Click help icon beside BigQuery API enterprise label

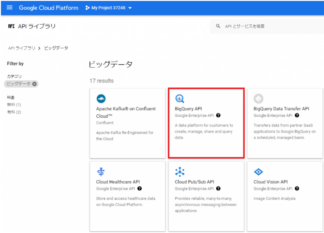coord(218,115)
